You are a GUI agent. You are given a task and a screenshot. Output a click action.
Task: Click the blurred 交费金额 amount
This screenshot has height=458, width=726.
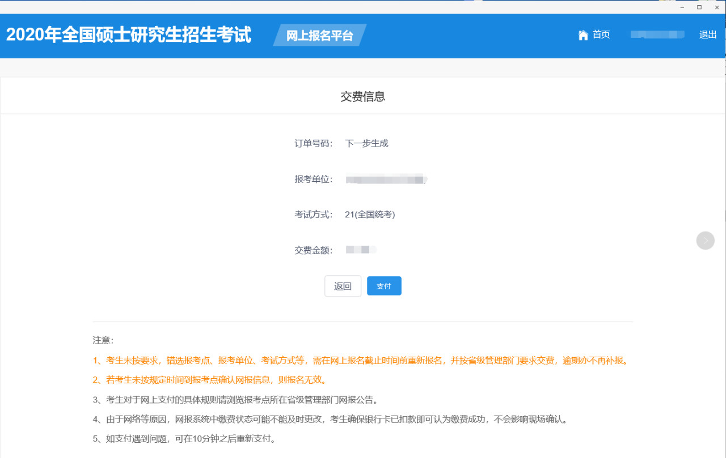[x=361, y=250]
